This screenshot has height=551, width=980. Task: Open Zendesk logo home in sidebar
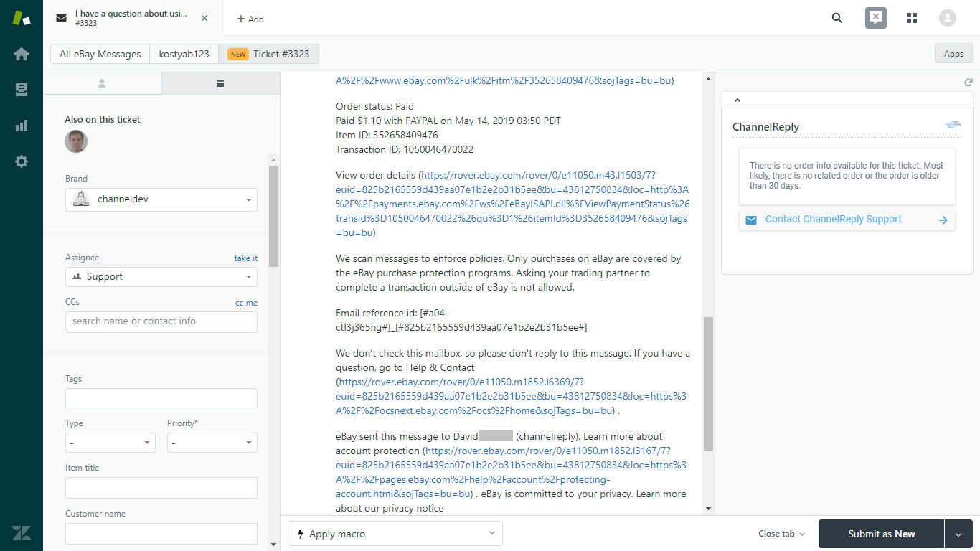tap(22, 19)
